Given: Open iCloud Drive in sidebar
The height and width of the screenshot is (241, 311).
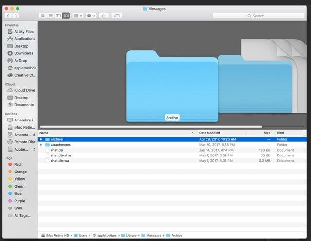Looking at the screenshot, I should (x=24, y=90).
